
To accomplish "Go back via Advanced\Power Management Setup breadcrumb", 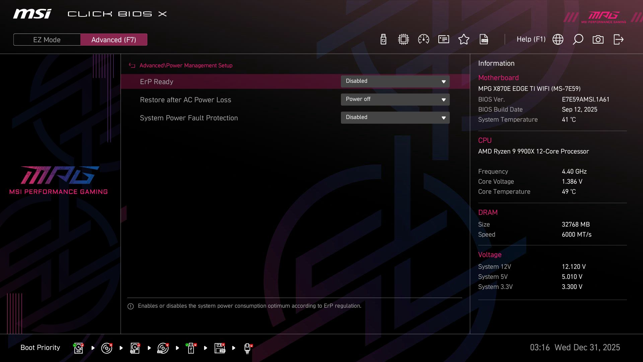I will pos(186,65).
